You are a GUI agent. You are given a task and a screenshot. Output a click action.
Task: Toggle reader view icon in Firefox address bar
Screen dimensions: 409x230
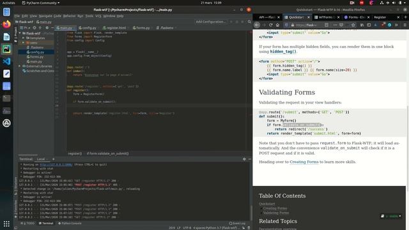coord(327,25)
